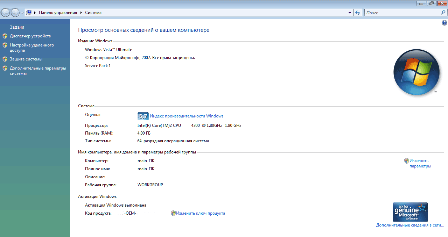Open the recent pages dropdown arrow
This screenshot has height=237, width=448.
22,13
